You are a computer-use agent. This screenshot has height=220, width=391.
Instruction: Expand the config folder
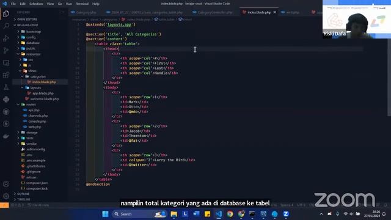pyautogui.click(x=31, y=37)
